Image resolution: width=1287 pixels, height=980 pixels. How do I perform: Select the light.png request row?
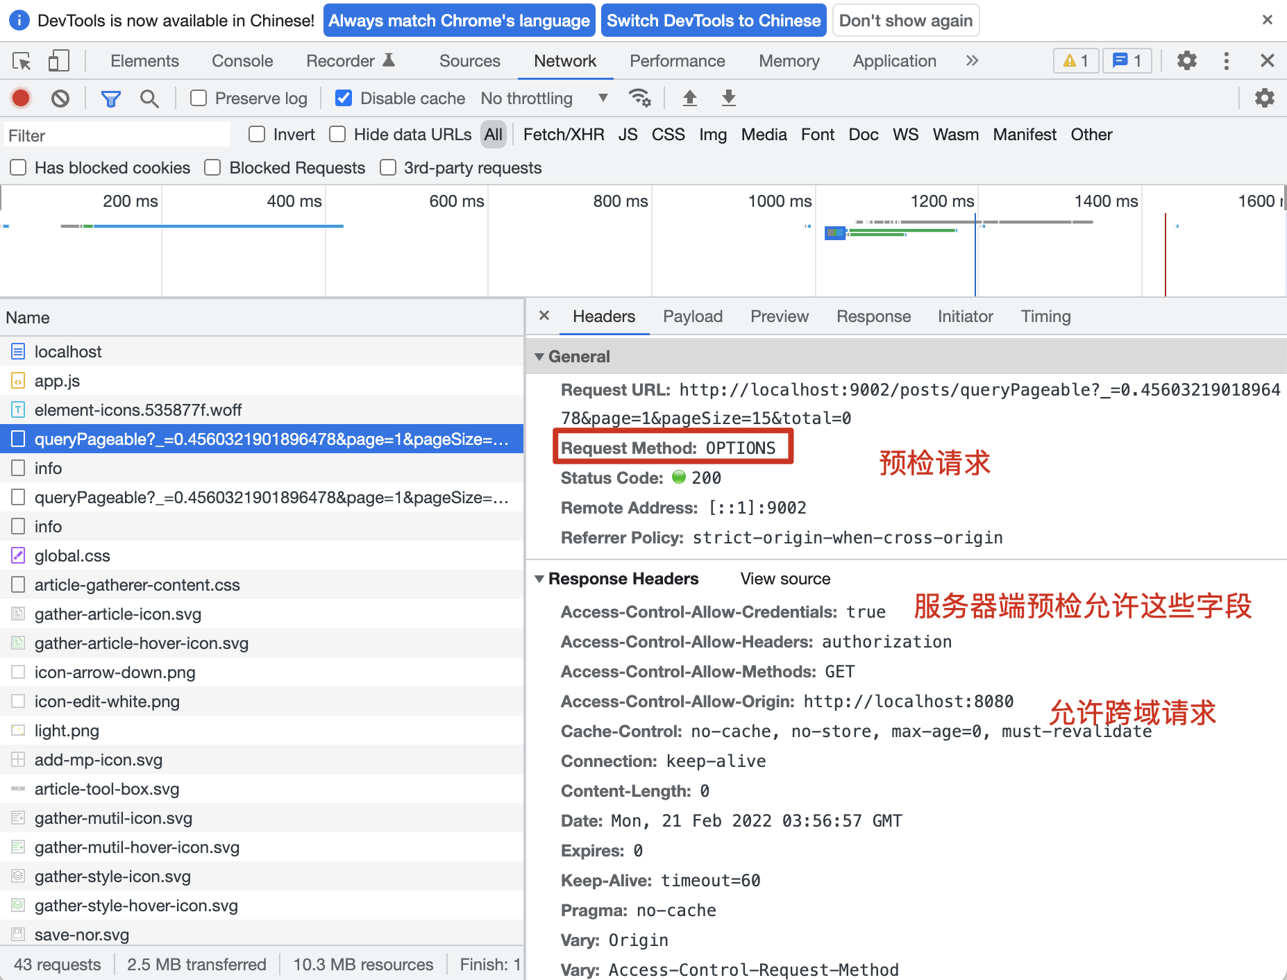point(262,731)
